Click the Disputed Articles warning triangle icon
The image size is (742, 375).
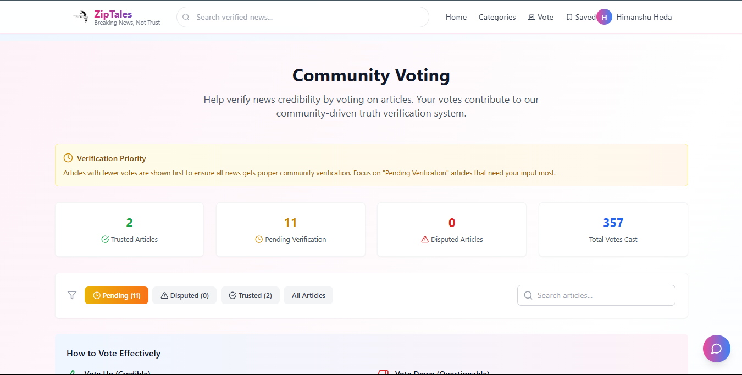coord(425,240)
